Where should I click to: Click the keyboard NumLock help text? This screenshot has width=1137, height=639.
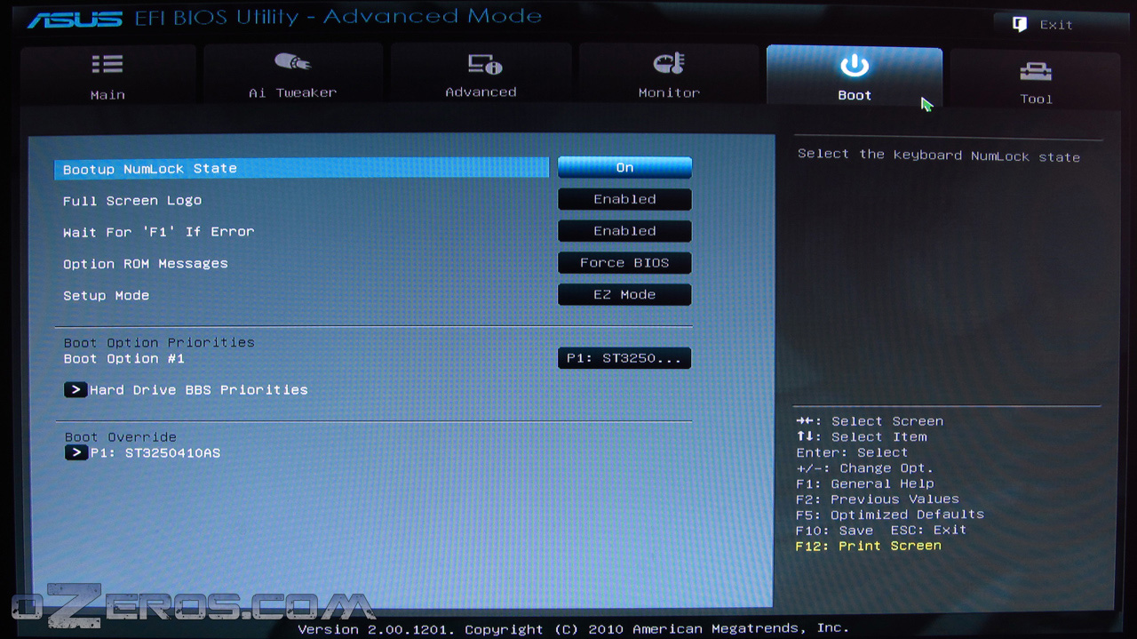939,156
